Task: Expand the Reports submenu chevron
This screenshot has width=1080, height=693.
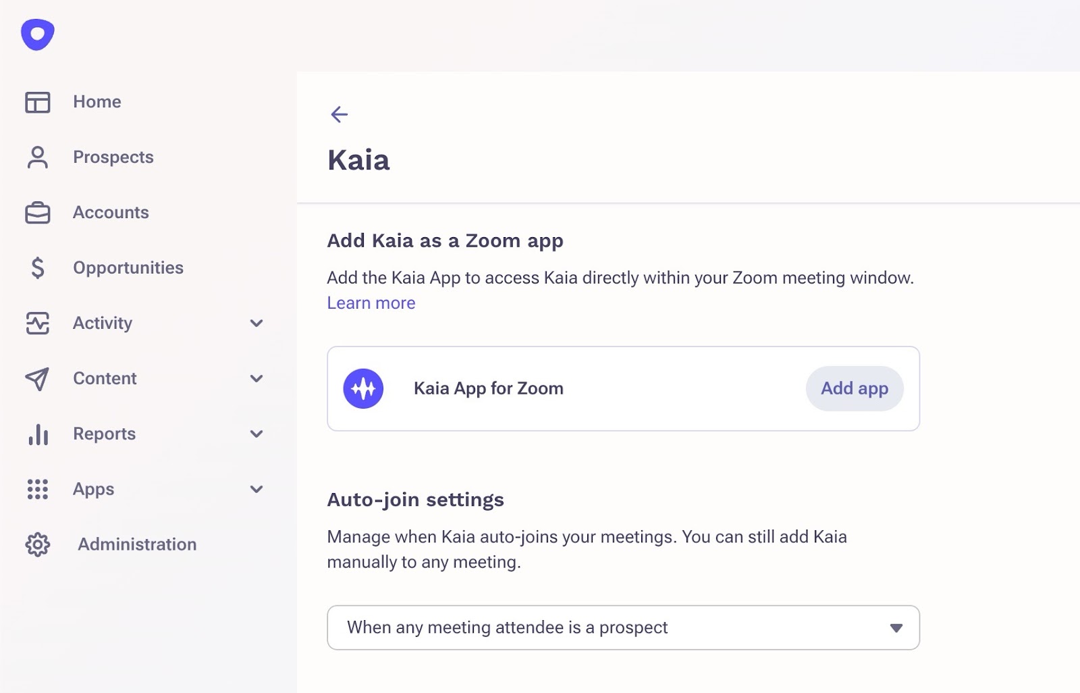Action: [256, 434]
